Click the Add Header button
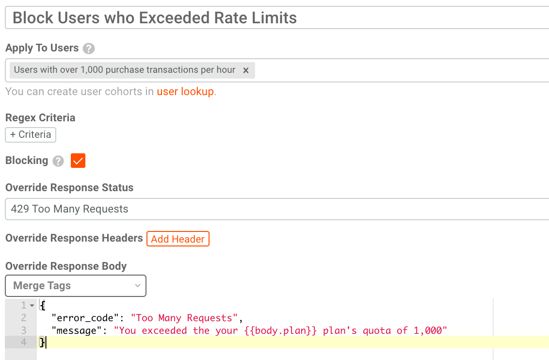 178,239
